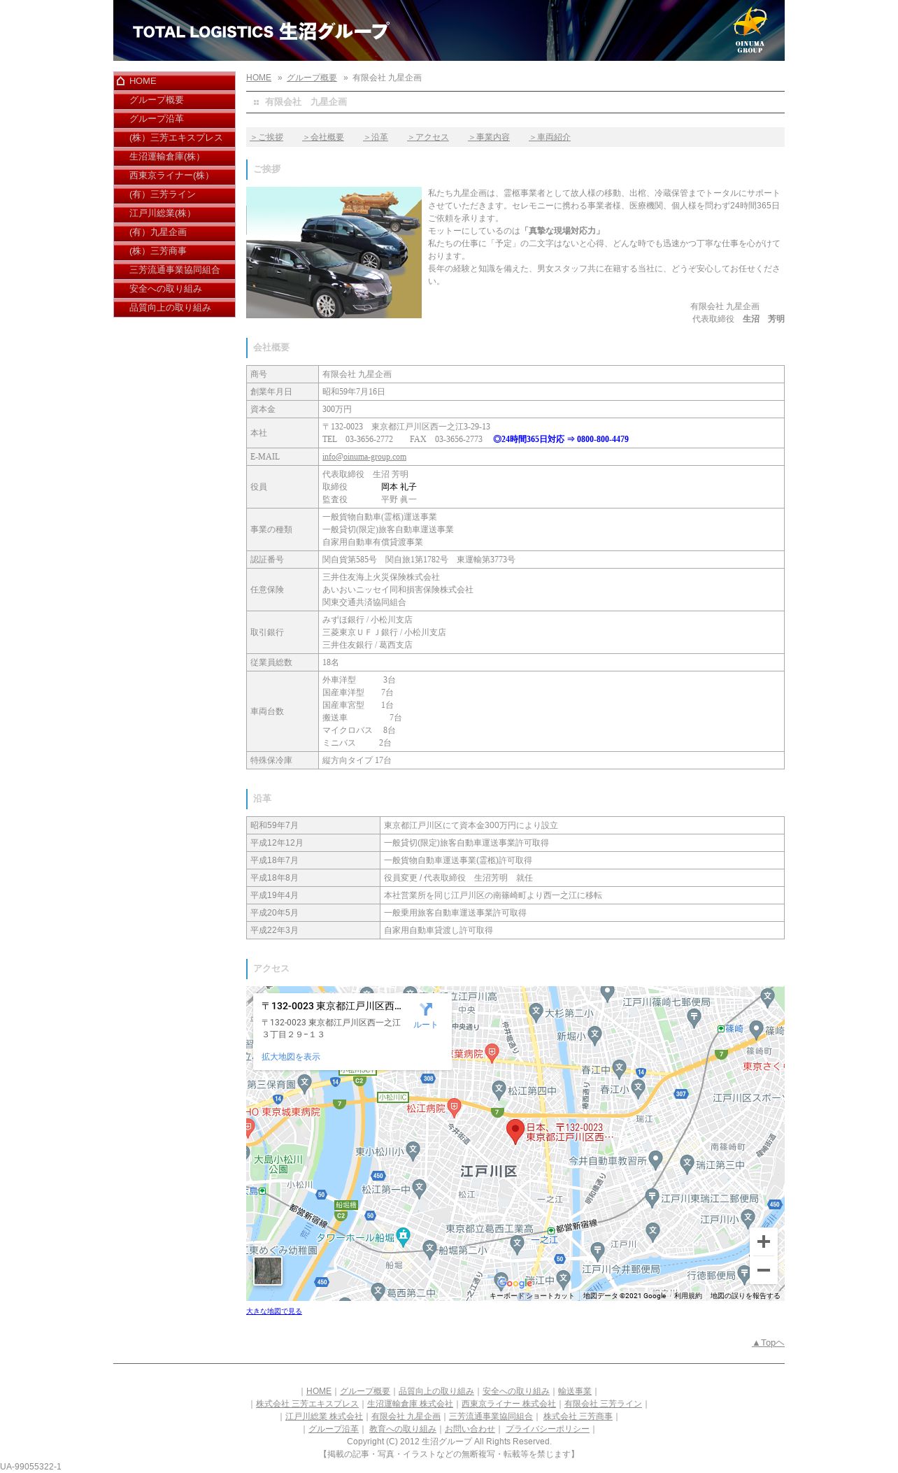Jump to 会社概要 section anchor

coord(324,137)
